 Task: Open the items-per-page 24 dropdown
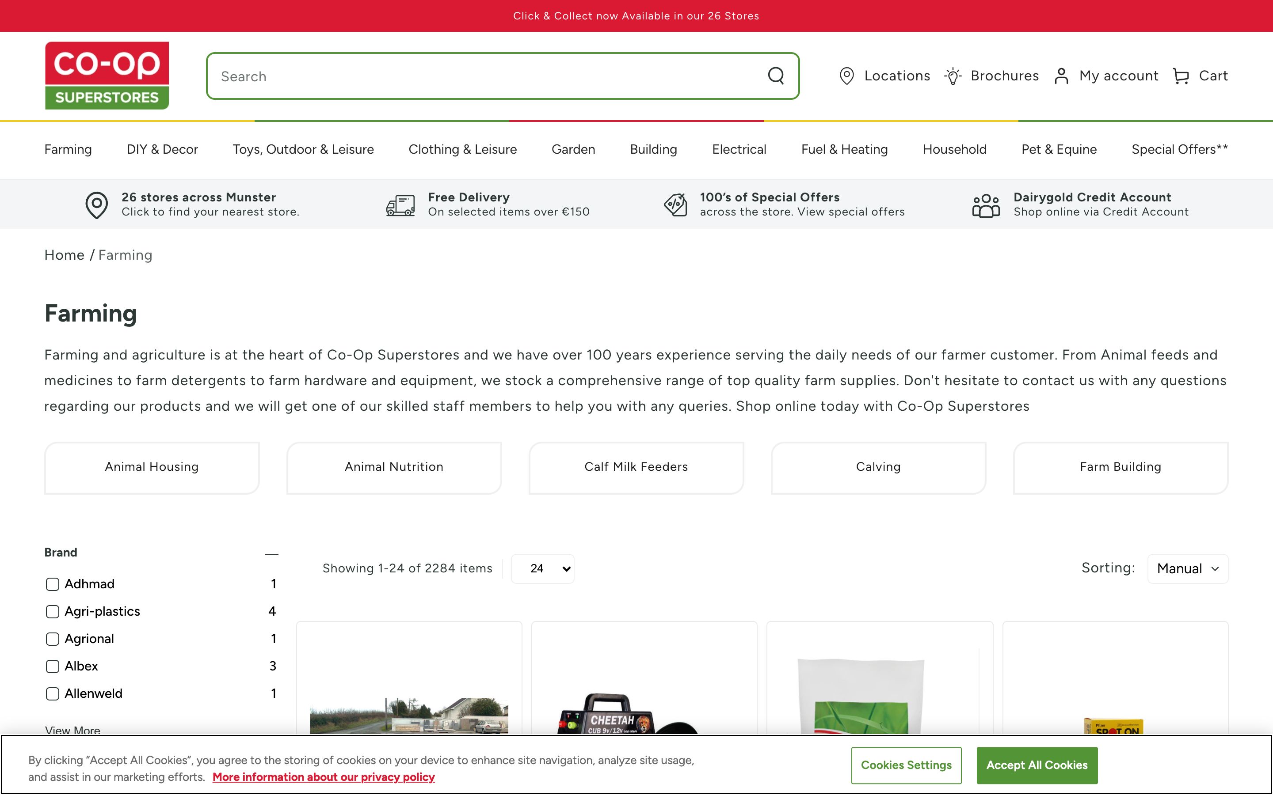coord(542,568)
